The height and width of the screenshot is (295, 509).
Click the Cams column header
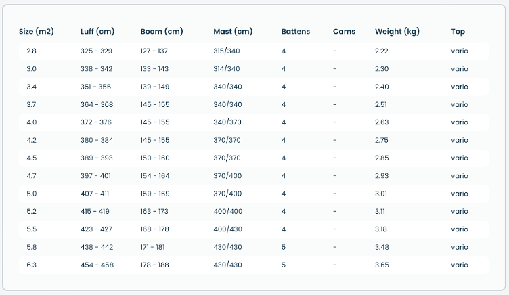[x=343, y=32]
